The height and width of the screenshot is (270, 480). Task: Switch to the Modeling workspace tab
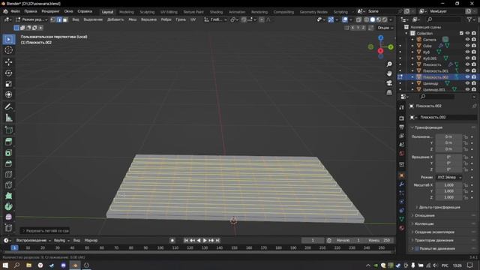[x=127, y=12]
